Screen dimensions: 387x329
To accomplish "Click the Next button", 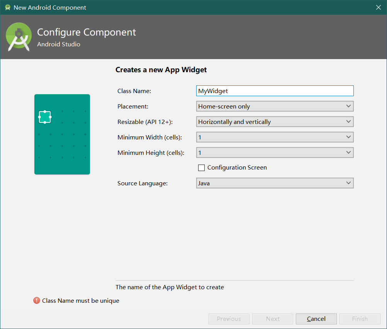I will click(x=272, y=319).
